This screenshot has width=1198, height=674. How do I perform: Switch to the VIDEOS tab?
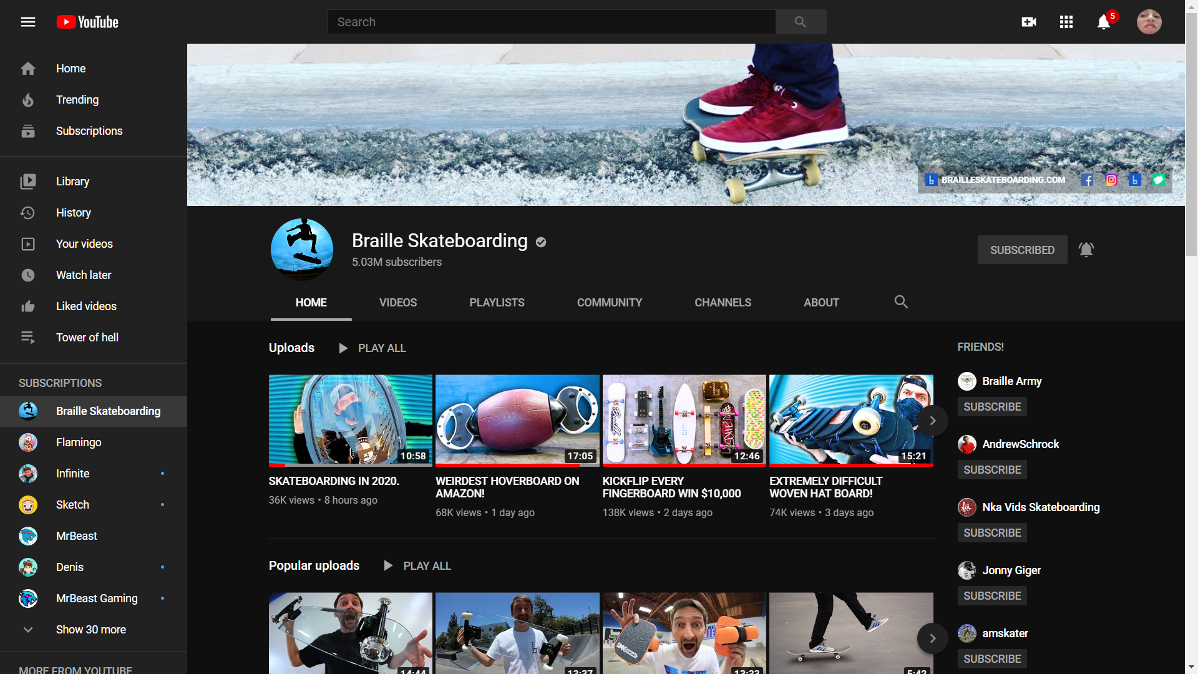click(398, 303)
